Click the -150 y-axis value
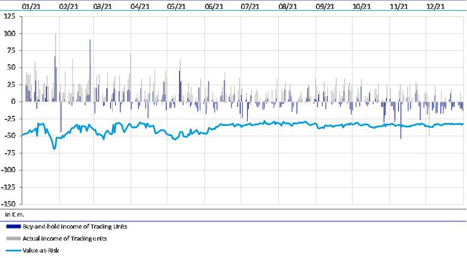Screen dimensions: 467x258 point(8,204)
